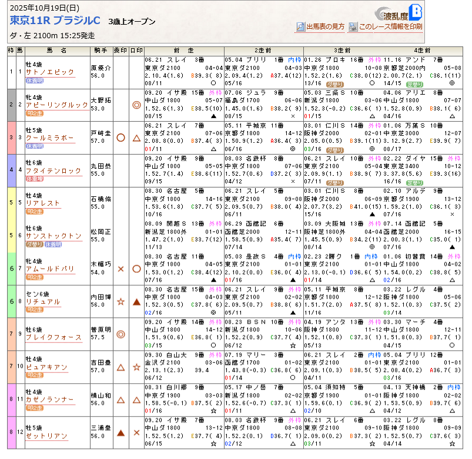Open horse page for リチュアル
The height and width of the screenshot is (459, 472).
click(43, 301)
